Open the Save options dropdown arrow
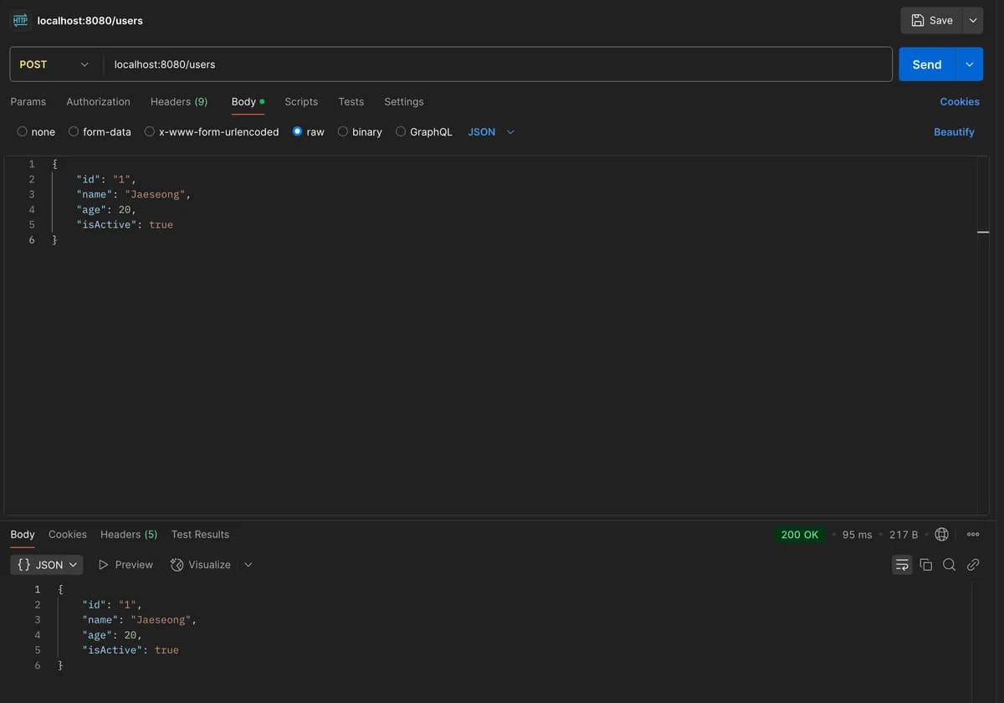This screenshot has height=703, width=1004. pyautogui.click(x=973, y=20)
